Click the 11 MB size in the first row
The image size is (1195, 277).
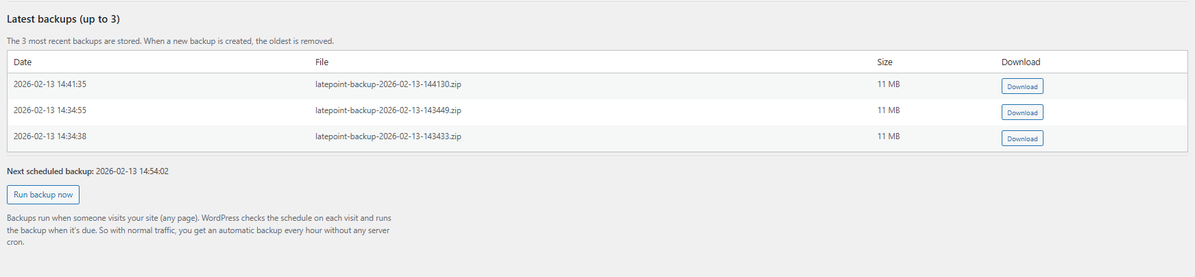click(x=889, y=84)
